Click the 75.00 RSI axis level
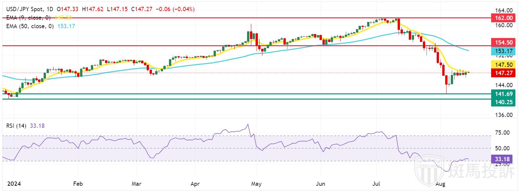This screenshot has height=191, width=521. pyautogui.click(x=502, y=133)
